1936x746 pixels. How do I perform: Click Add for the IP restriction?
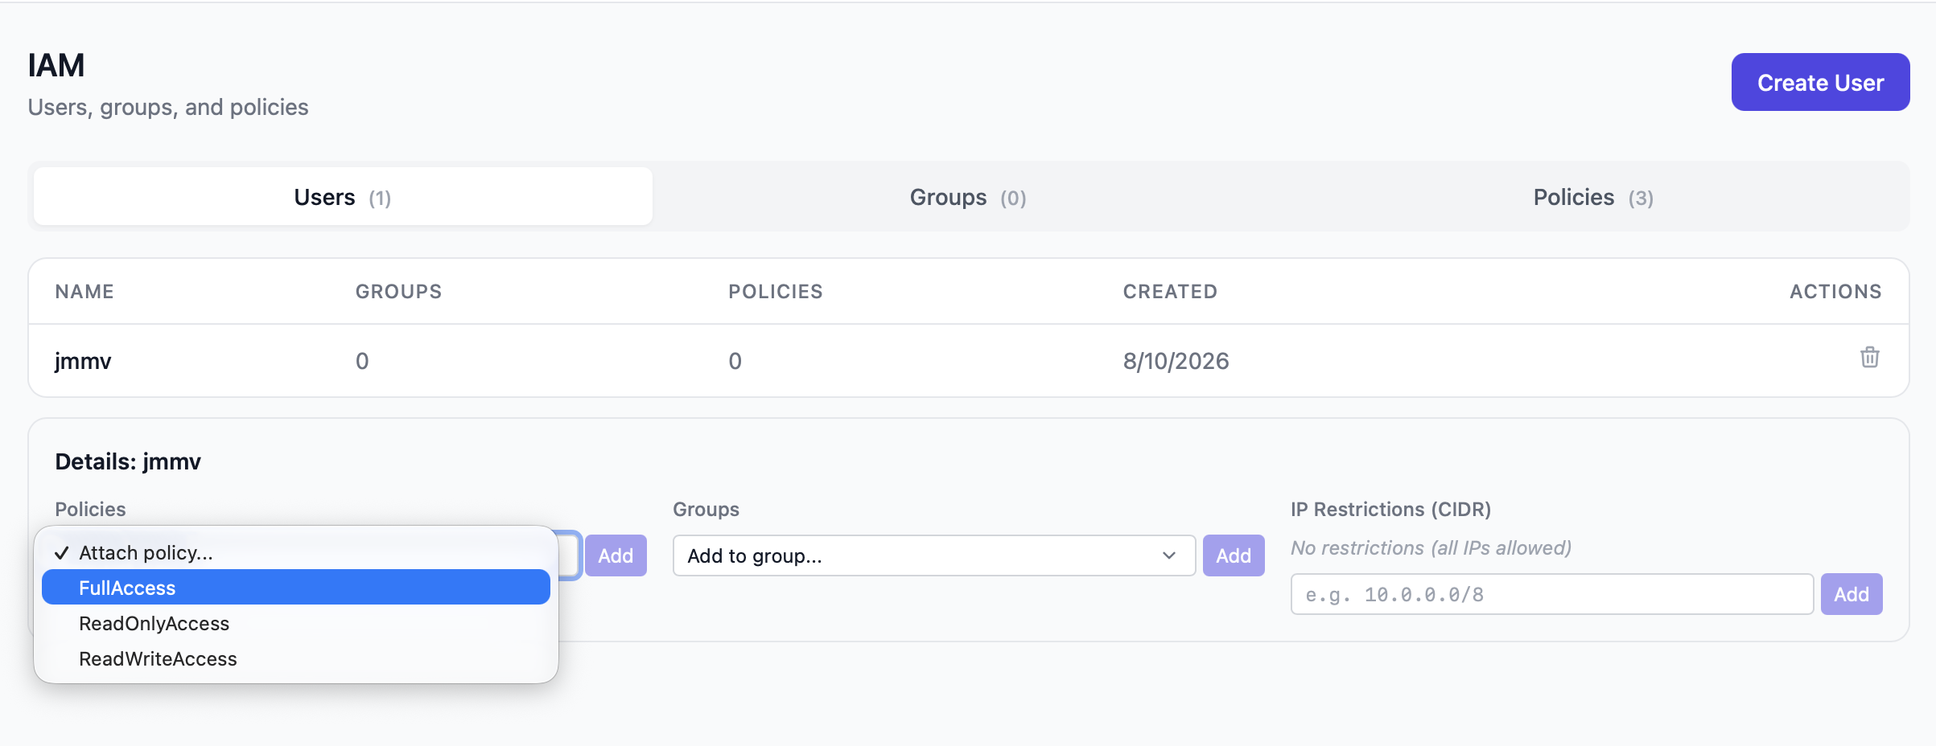(x=1851, y=594)
